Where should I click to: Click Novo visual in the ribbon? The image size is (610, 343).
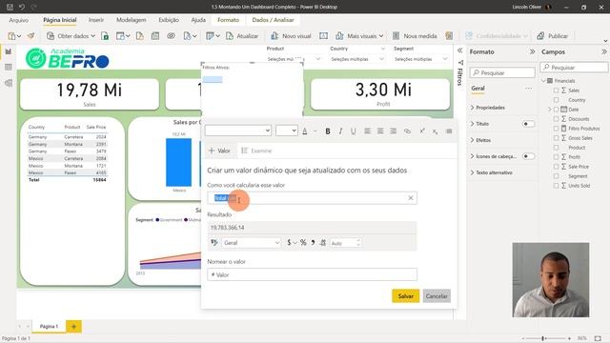click(291, 36)
